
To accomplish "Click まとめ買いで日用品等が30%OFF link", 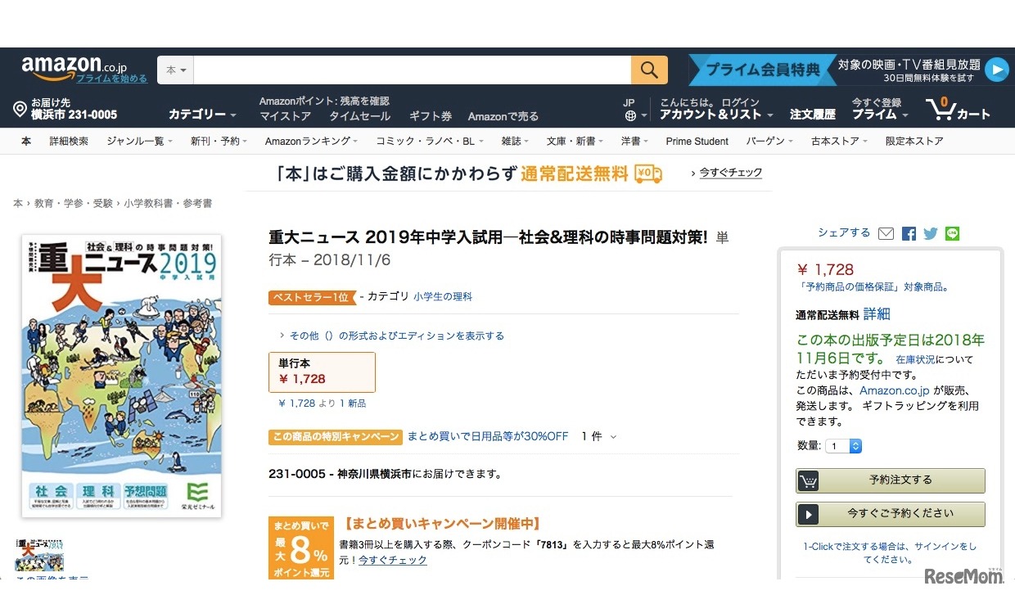I will [488, 436].
